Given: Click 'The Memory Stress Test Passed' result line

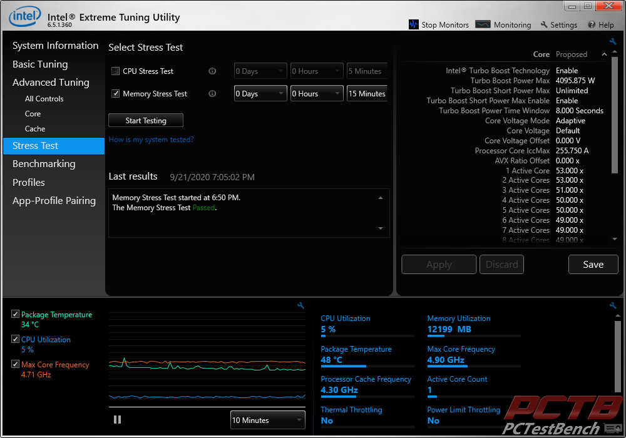Looking at the screenshot, I should (164, 208).
